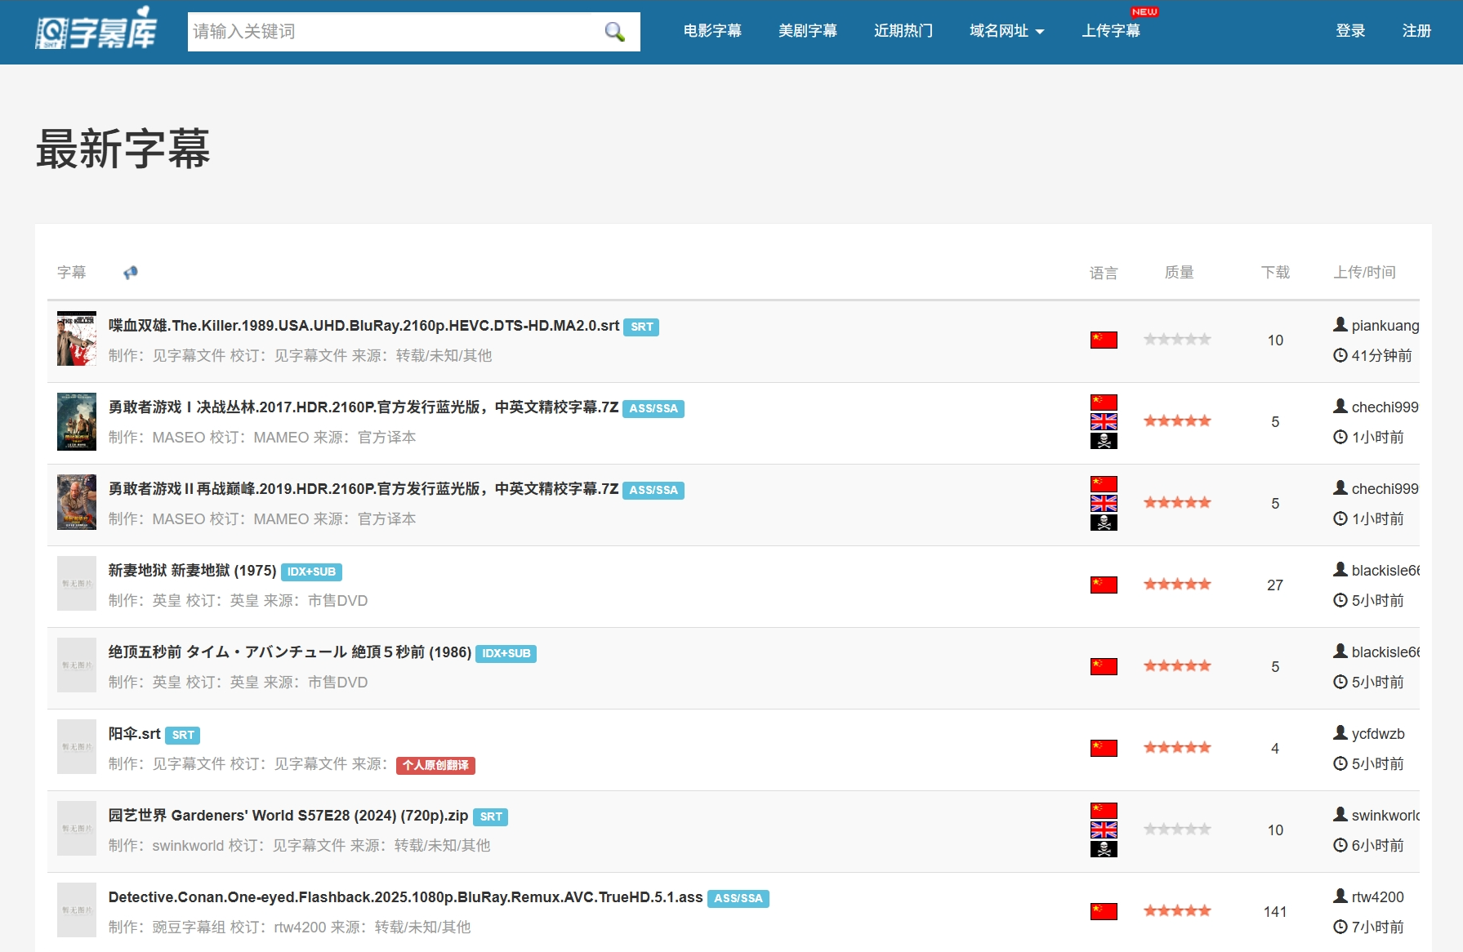Click the 个人原创翻译 red tag
This screenshot has width=1463, height=952.
[435, 765]
